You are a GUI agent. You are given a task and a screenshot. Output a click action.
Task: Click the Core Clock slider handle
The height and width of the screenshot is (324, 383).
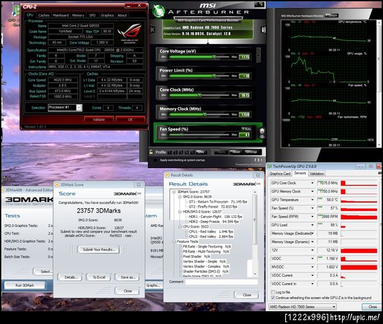[200, 95]
